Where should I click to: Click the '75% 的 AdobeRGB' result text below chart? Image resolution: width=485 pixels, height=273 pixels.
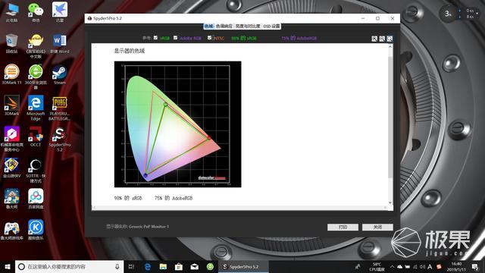point(174,198)
